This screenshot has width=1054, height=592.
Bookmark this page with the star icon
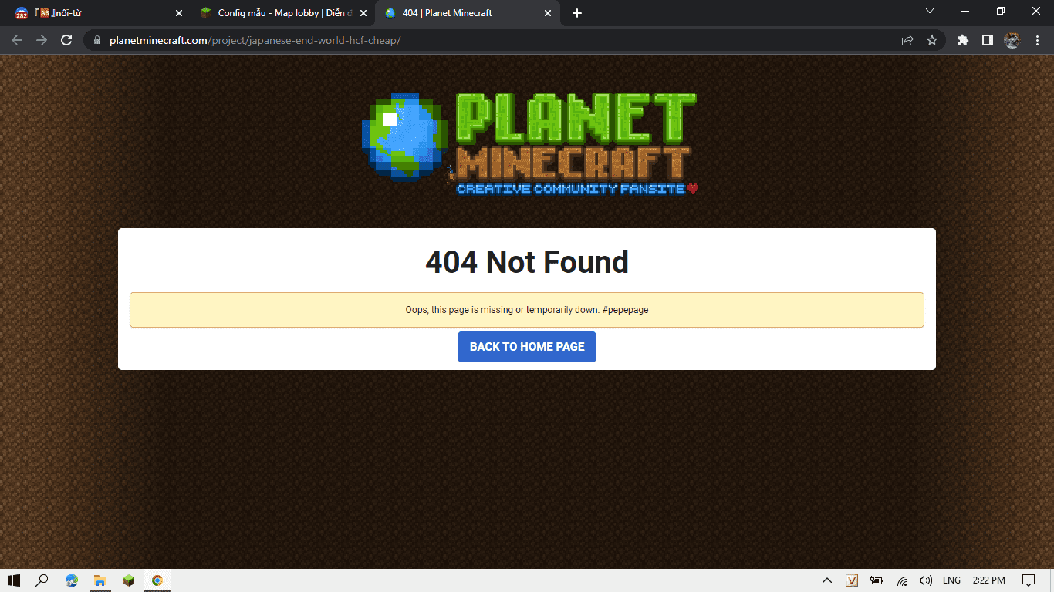[932, 40]
